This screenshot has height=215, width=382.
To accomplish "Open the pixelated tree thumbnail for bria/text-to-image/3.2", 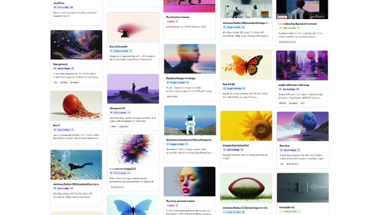I will pyautogui.click(x=133, y=149).
